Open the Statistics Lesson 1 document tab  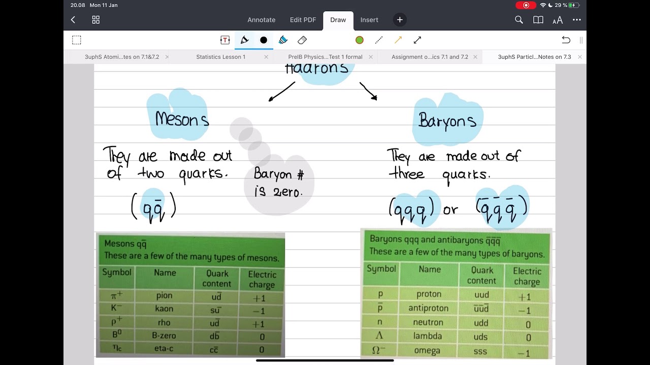tap(221, 57)
